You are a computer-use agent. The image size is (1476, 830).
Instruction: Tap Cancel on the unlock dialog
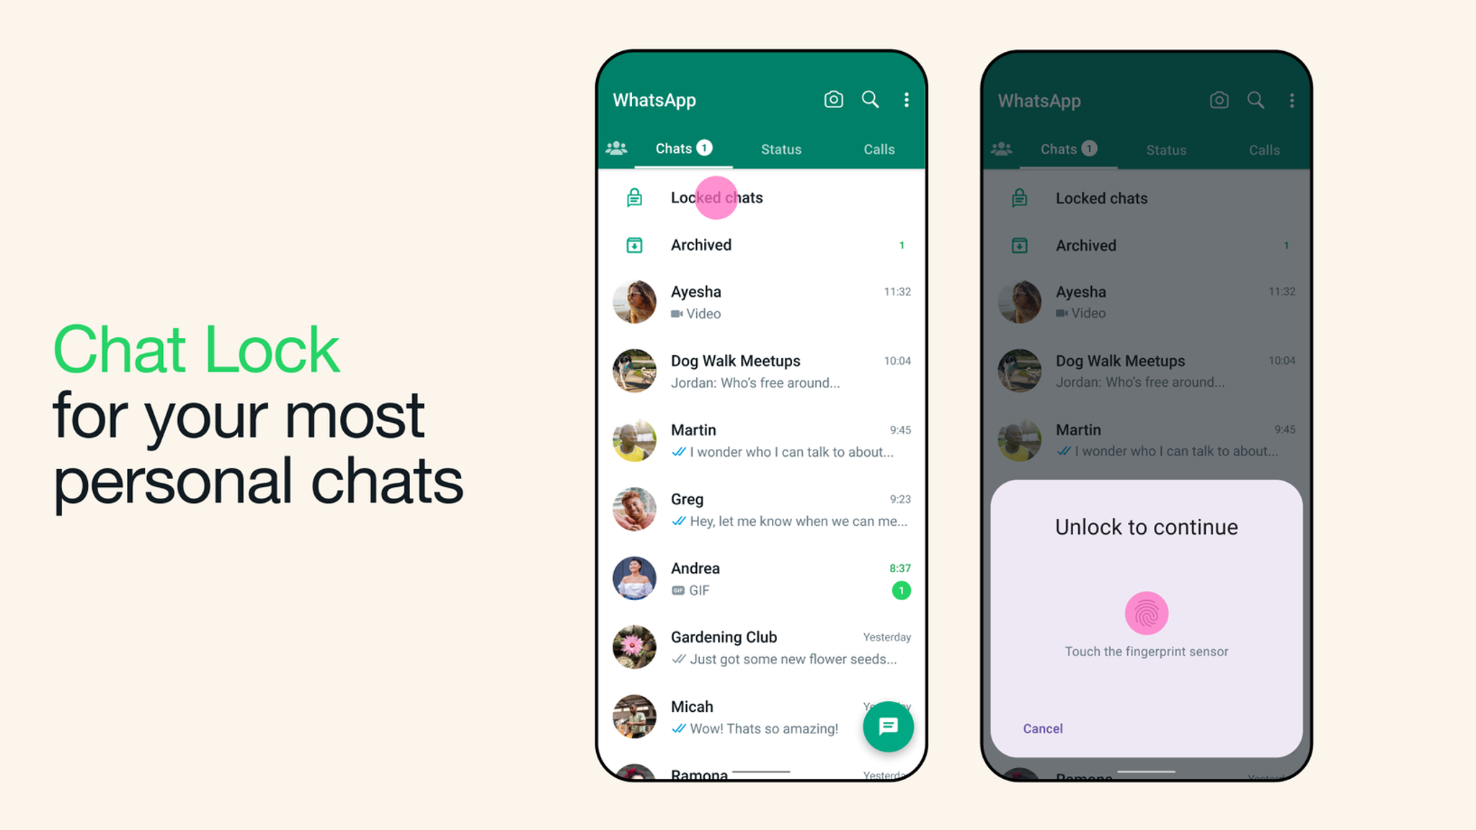pos(1043,728)
